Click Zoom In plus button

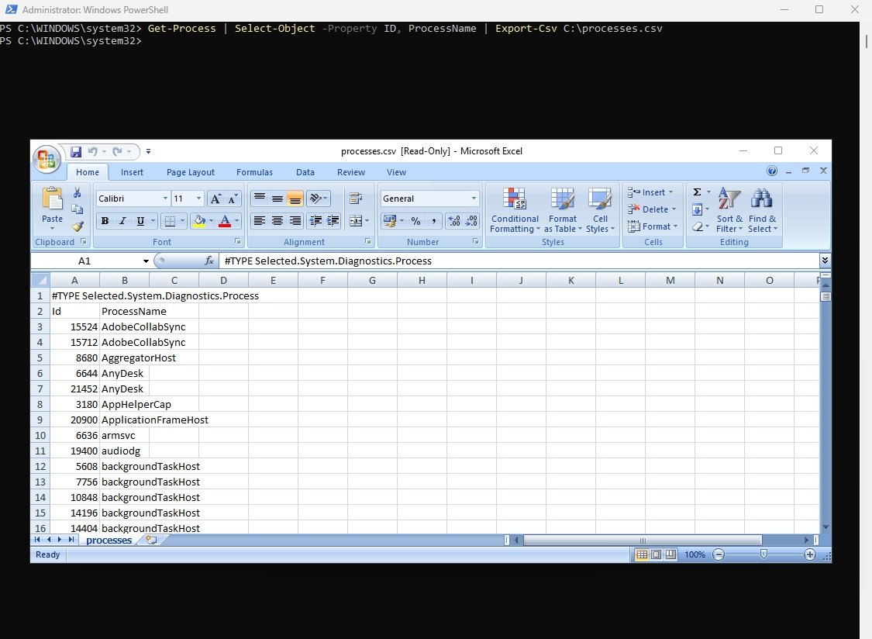(810, 555)
